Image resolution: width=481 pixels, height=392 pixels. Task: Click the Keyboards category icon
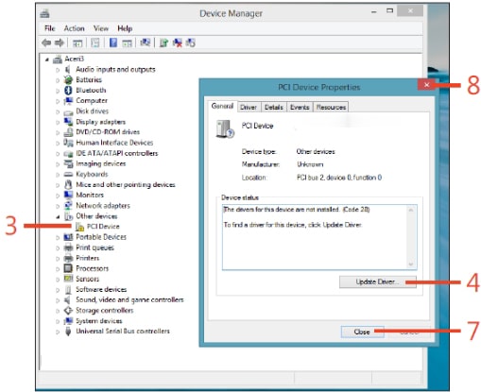[x=68, y=174]
